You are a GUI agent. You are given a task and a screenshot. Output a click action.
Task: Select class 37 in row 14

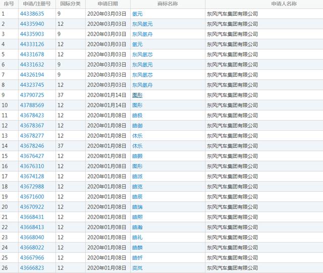pos(61,146)
